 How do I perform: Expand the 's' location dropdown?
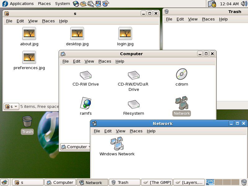tap(11, 106)
